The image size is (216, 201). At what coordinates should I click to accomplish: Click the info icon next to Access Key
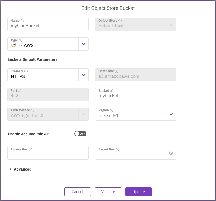click(30, 149)
